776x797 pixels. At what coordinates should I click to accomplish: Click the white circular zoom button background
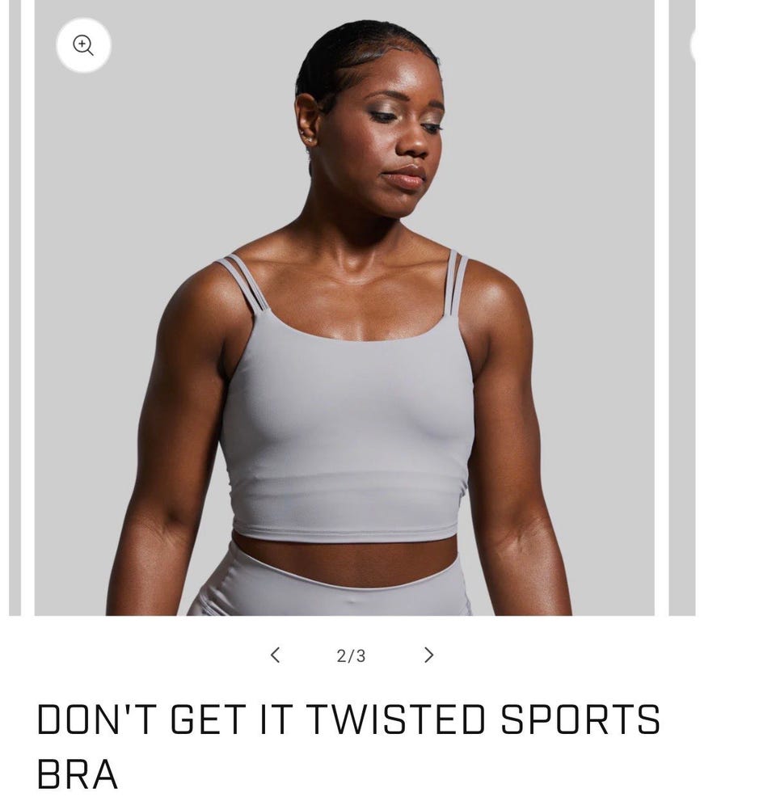82,45
